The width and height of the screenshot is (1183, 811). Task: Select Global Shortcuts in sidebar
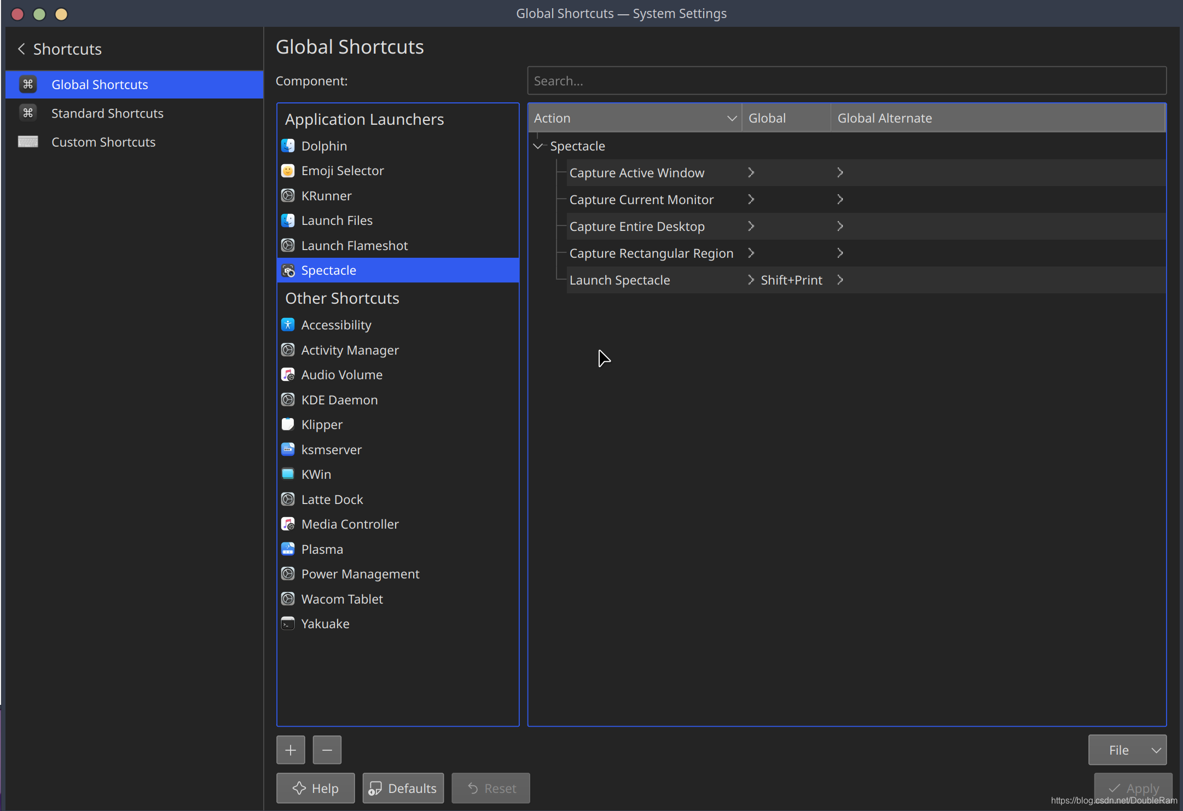135,84
